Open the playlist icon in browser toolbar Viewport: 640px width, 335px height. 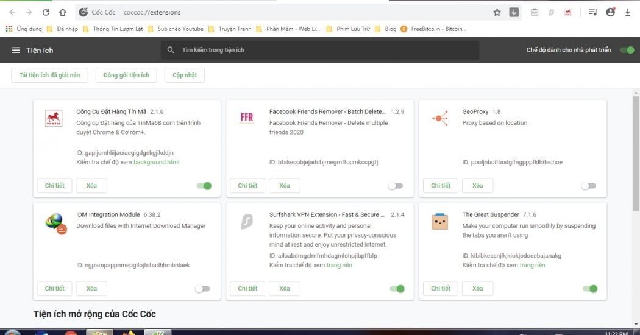pos(592,12)
